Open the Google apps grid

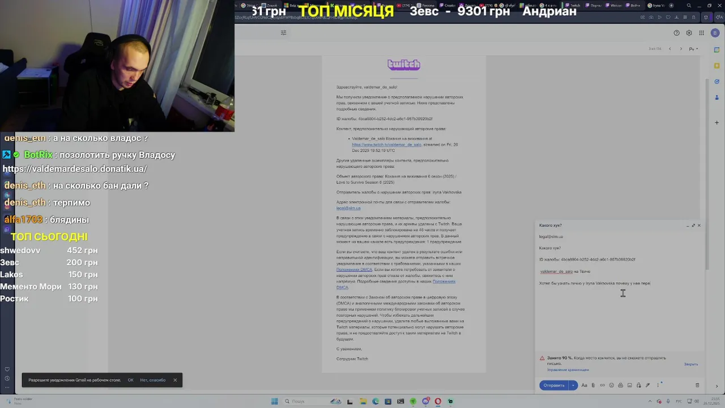click(701, 33)
